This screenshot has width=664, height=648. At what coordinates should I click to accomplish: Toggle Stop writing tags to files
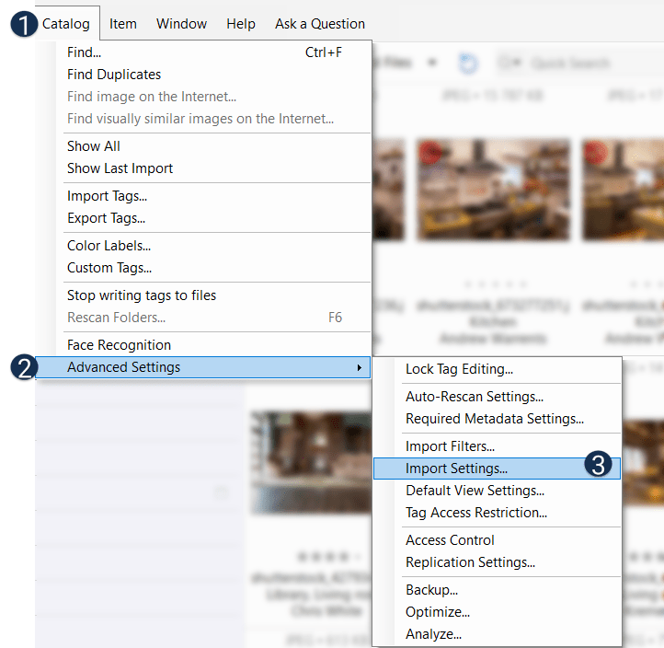142,295
